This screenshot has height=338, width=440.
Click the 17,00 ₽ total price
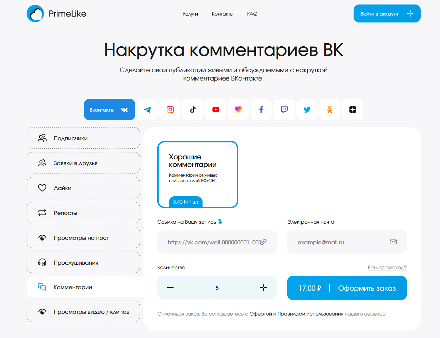310,288
